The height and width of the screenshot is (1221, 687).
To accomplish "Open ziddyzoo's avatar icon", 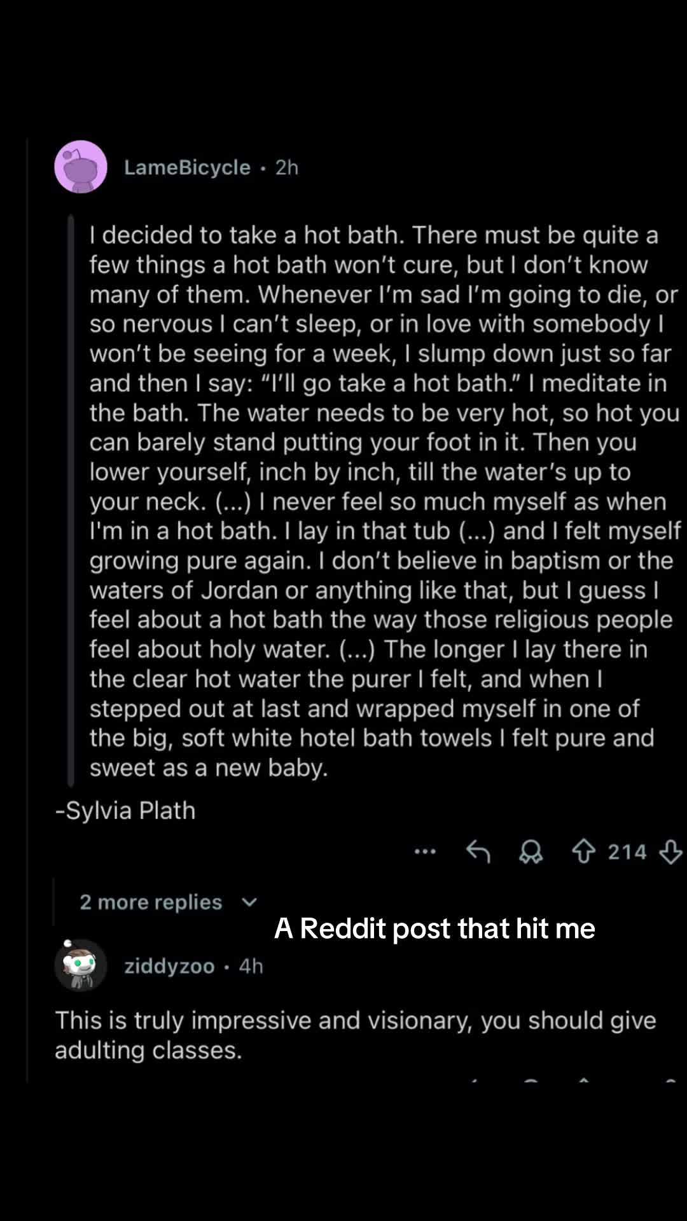I will (x=80, y=965).
